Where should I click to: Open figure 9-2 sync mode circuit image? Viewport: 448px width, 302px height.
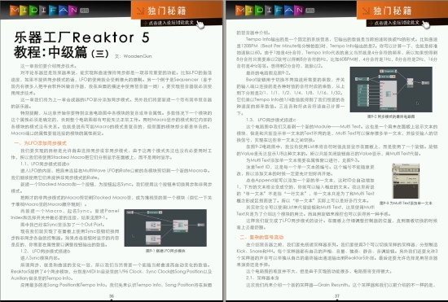[x=391, y=90]
